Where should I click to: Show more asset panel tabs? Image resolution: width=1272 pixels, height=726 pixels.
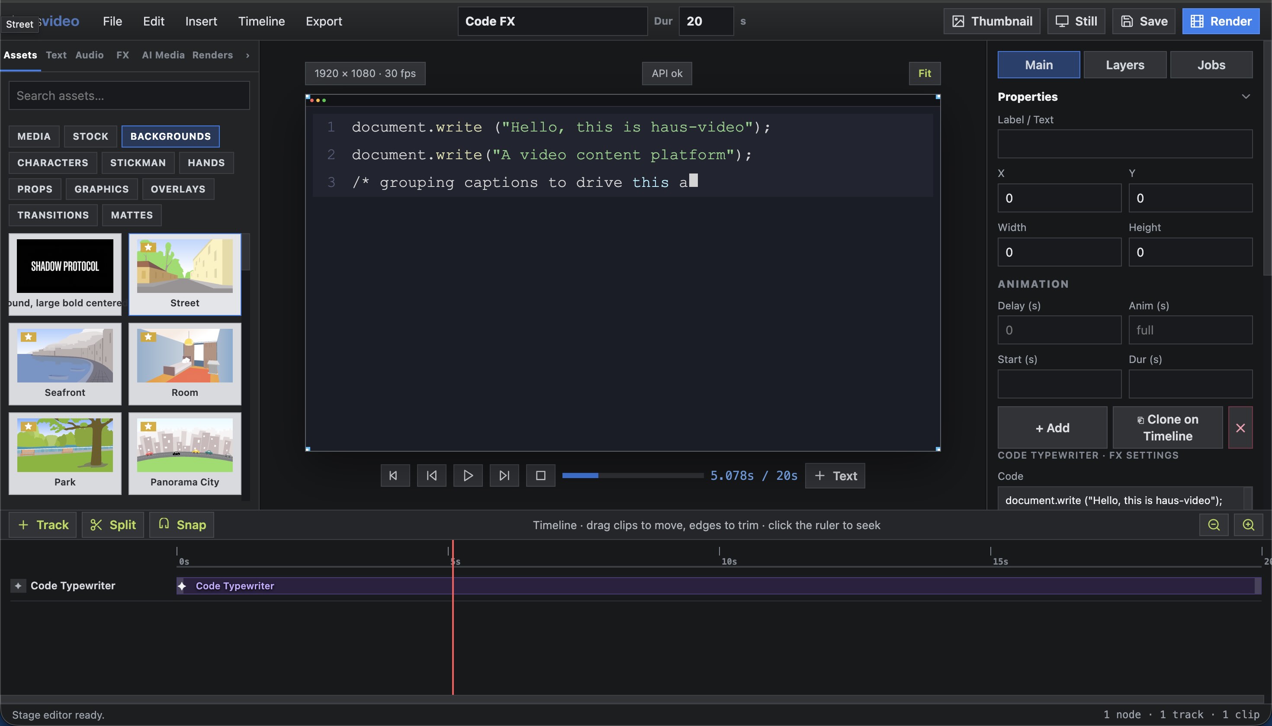coord(247,55)
